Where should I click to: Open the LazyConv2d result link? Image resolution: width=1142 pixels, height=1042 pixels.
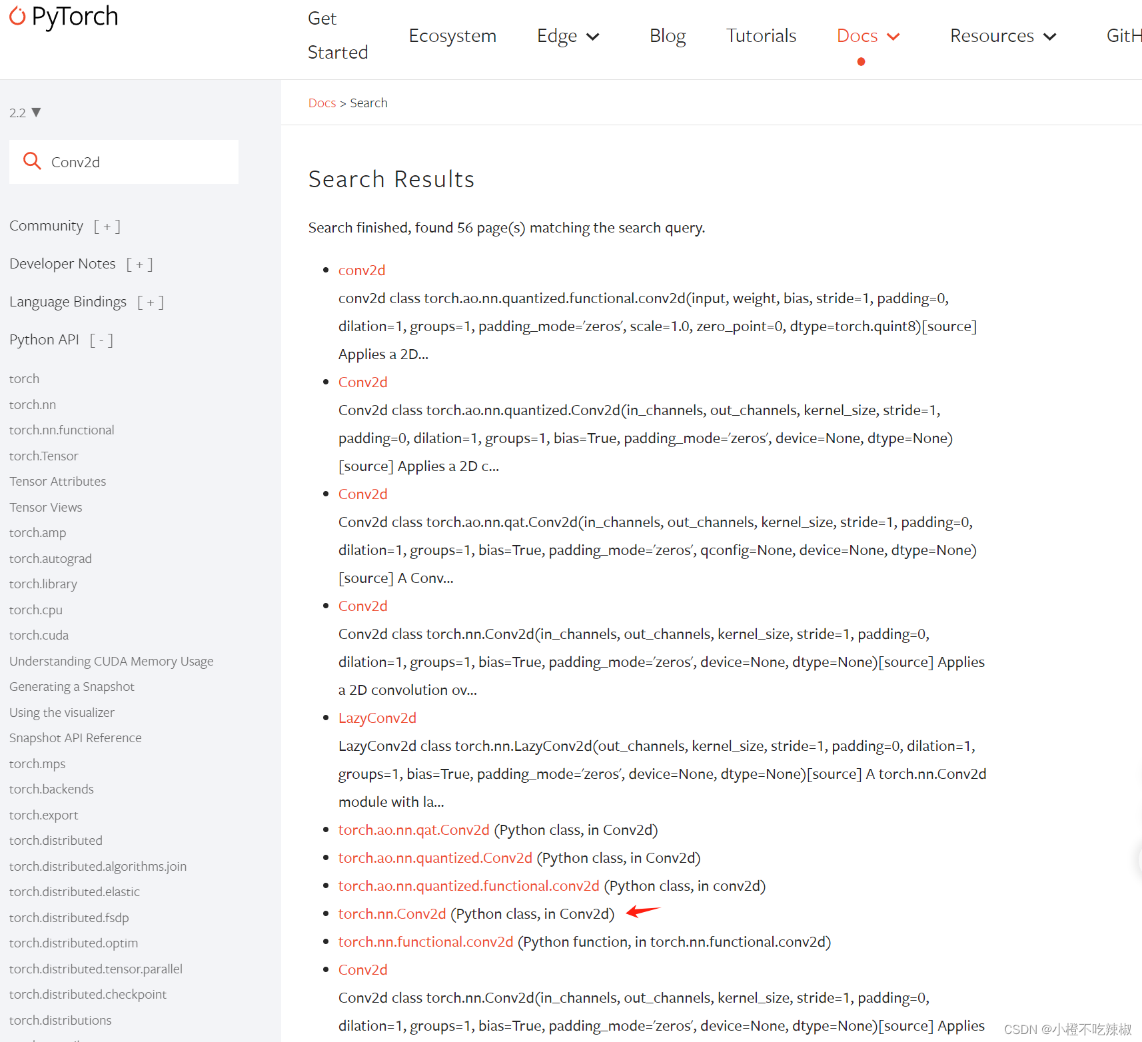tap(377, 718)
